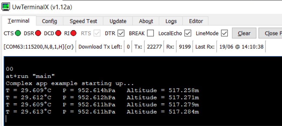Click the green CTS status indicator
Image resolution: width=282 pixels, height=126 pixels.
(x=18, y=34)
